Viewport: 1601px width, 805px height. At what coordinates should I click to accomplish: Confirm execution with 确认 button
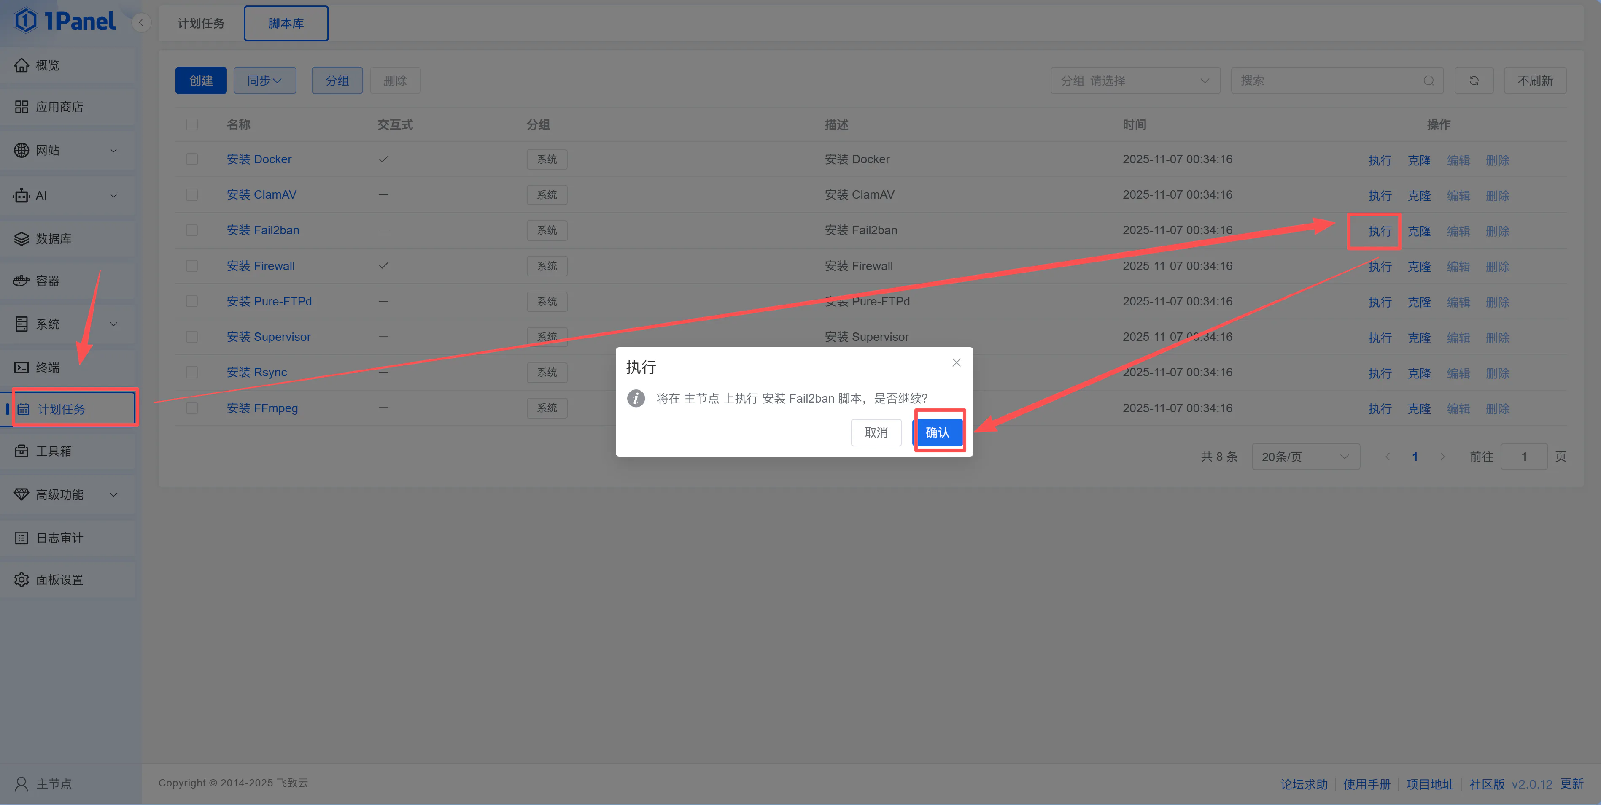(x=938, y=432)
